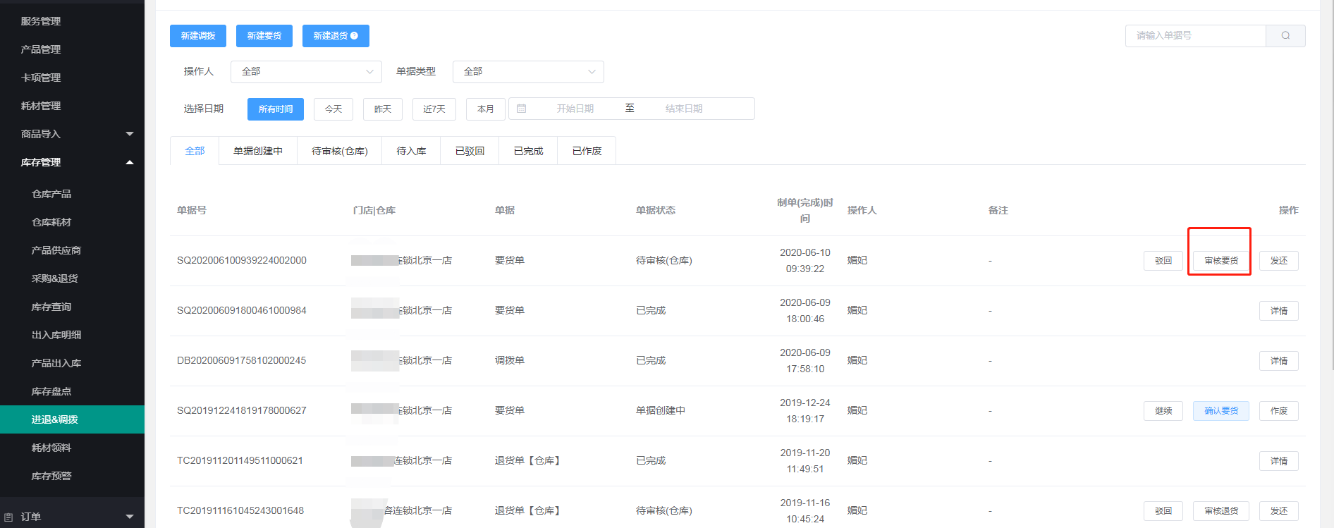Switch to the 已作废 tab
1334x528 pixels.
point(587,151)
